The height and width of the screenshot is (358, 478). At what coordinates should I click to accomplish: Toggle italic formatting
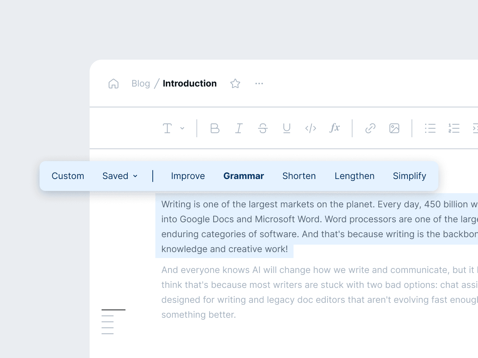point(239,128)
